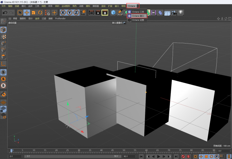This screenshot has height=159, width=232.
Task: Click the 90 F end frame field
Action: [x=130, y=156]
